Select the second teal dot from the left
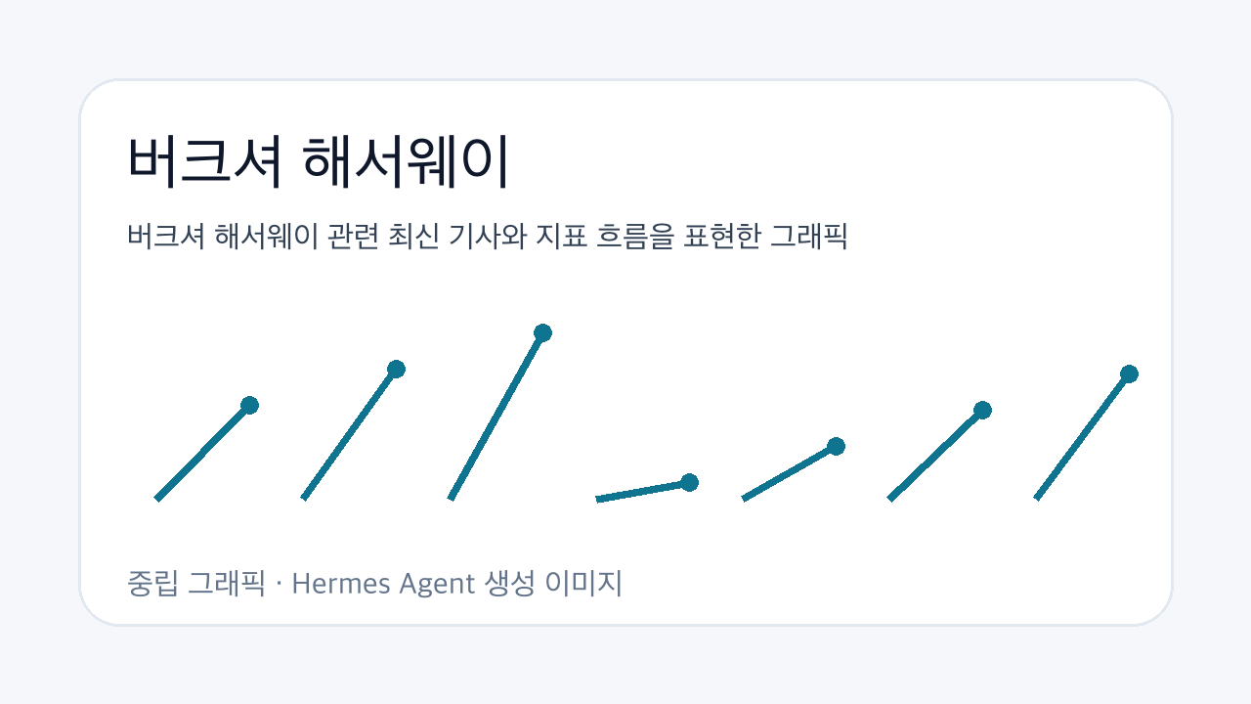The image size is (1251, 704). coord(396,369)
